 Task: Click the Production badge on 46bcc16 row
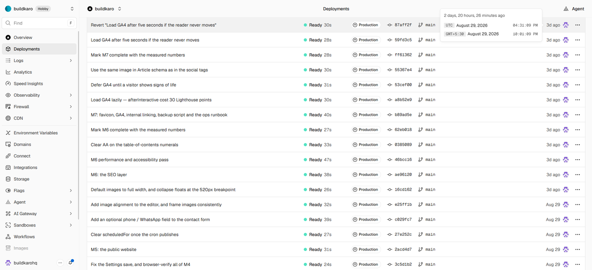[x=365, y=160]
